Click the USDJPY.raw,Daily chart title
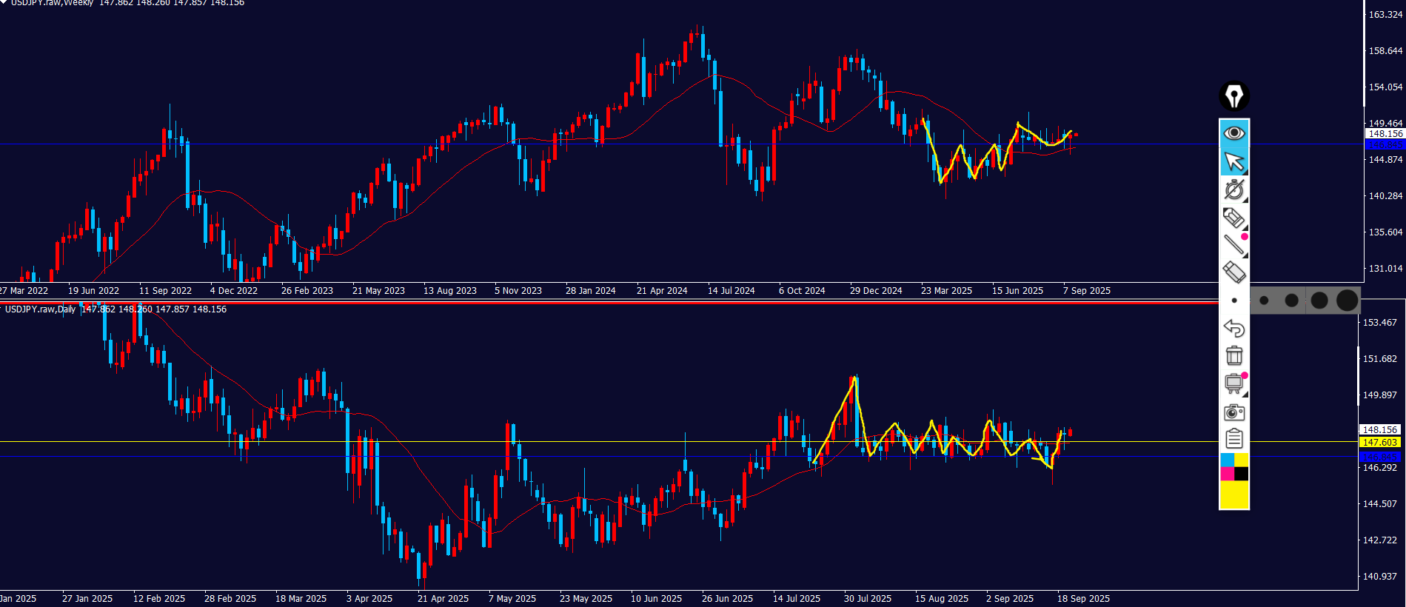 click(x=40, y=309)
